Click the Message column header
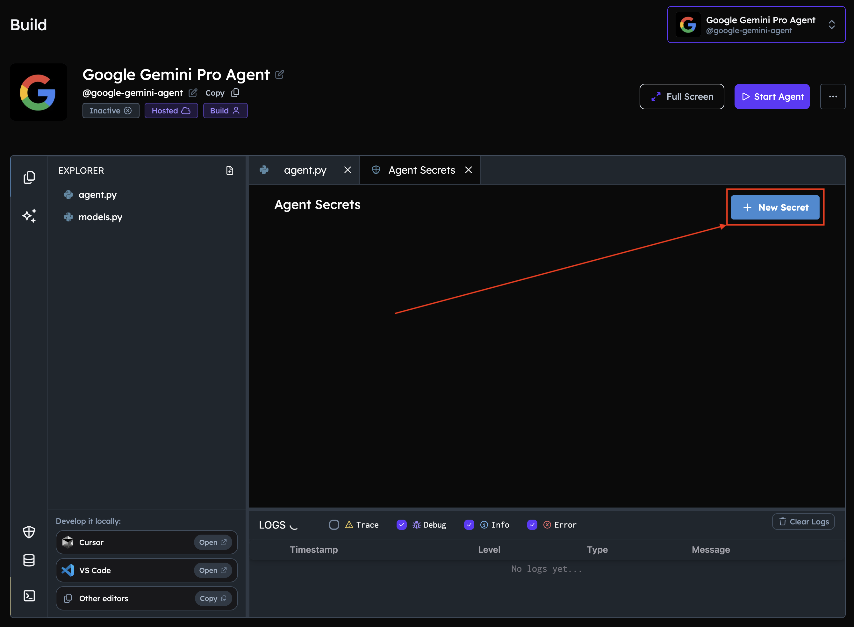 coord(711,550)
